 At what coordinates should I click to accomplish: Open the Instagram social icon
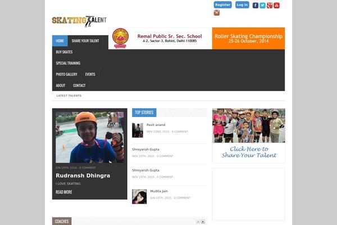[x=217, y=13]
